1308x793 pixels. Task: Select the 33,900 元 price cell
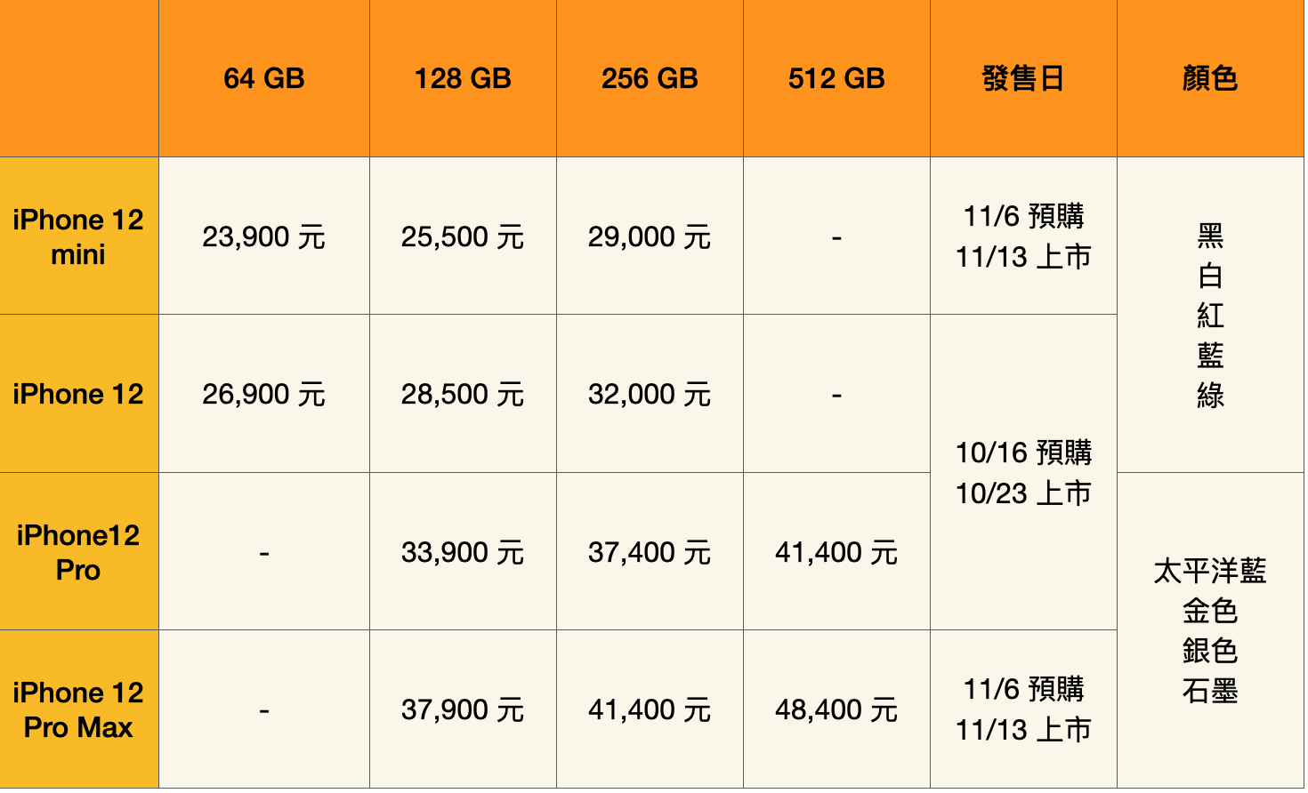click(463, 553)
